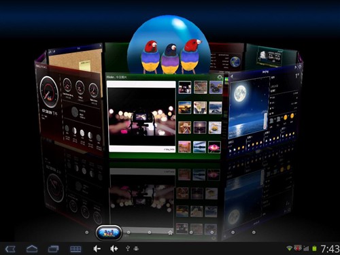340x255 pixels.
Task: Open the yellow sticky note on corkboard
Action: [x=84, y=65]
